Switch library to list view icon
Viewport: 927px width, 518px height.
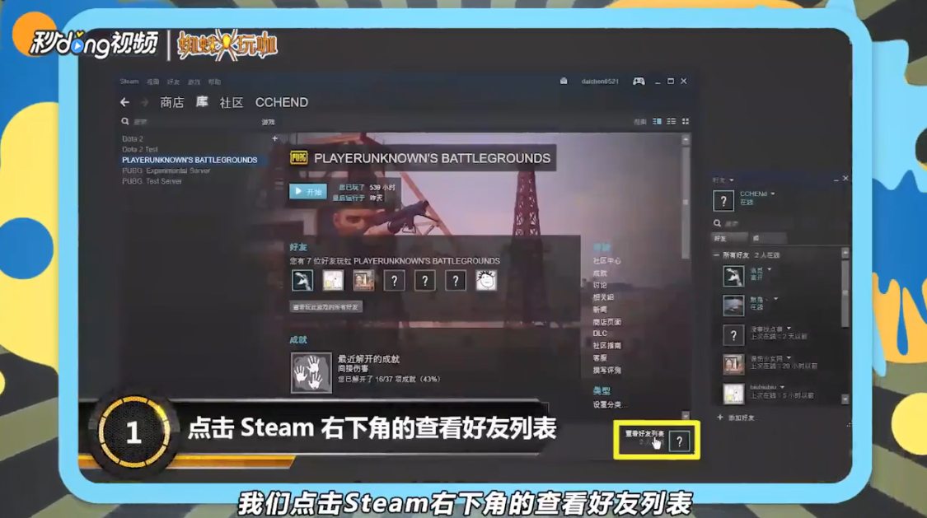(x=671, y=121)
